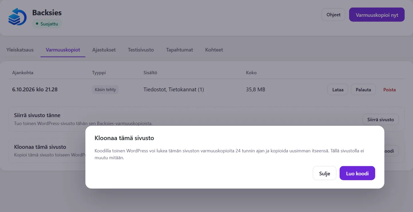
Task: Switch to the Kohteet tab
Action: coord(214,50)
